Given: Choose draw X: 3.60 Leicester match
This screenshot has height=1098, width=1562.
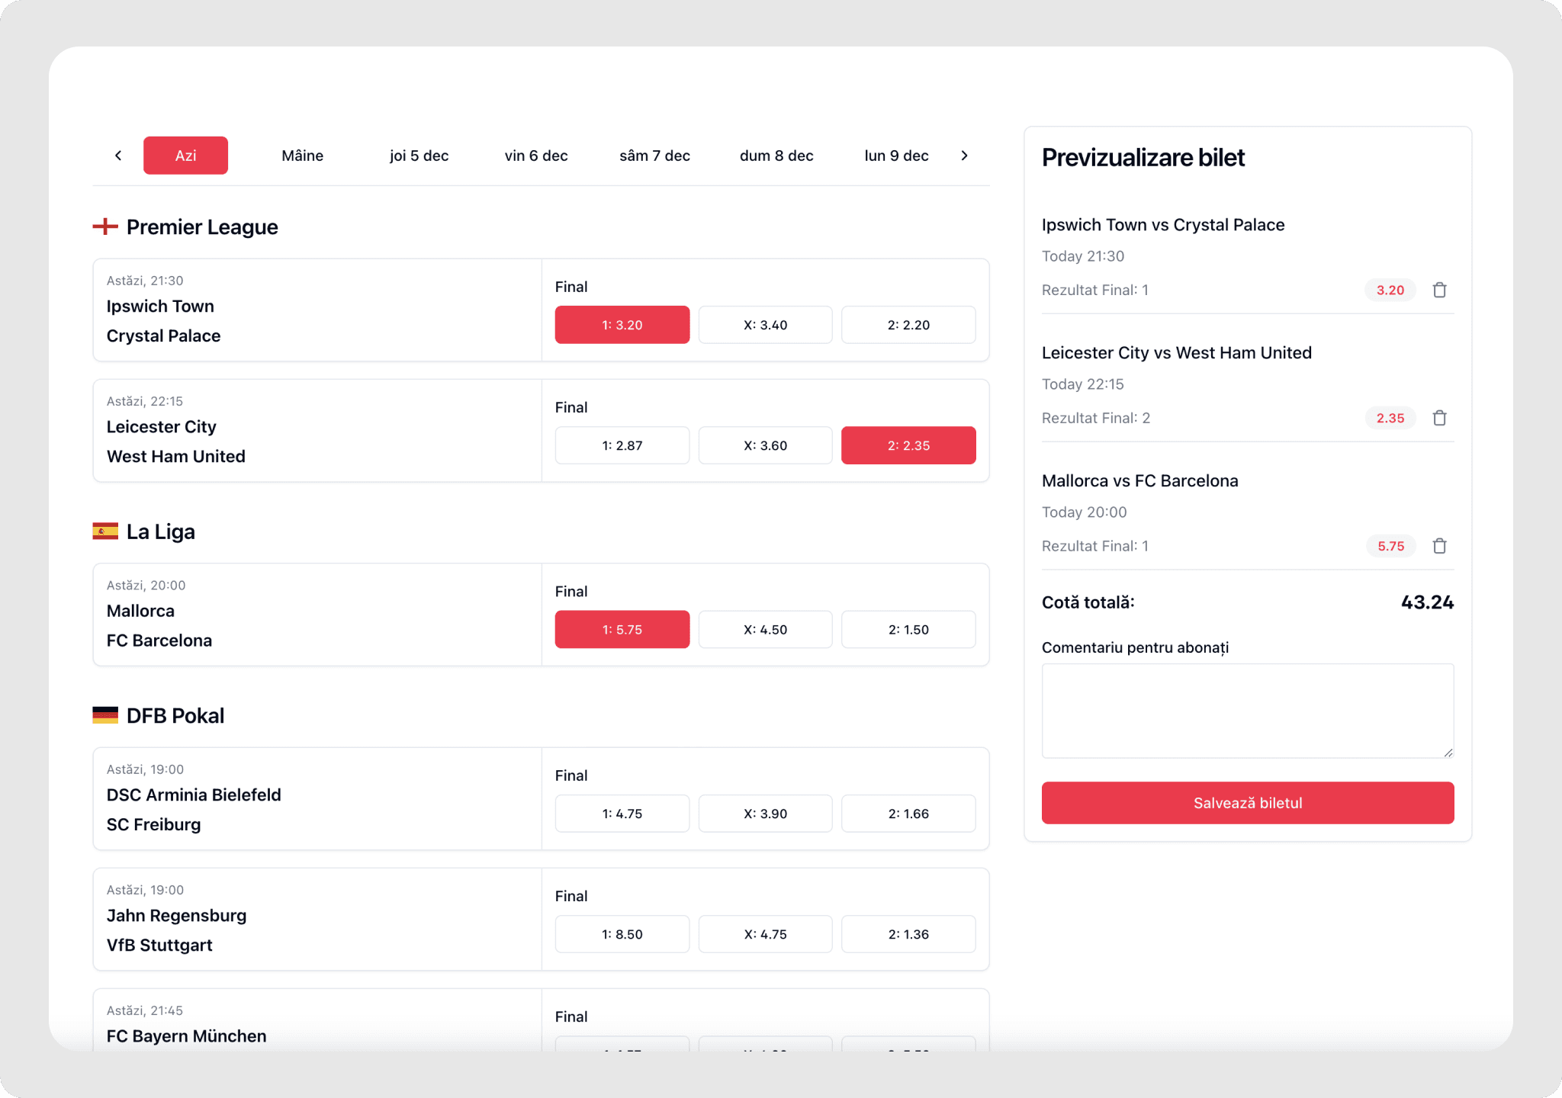Looking at the screenshot, I should point(765,445).
